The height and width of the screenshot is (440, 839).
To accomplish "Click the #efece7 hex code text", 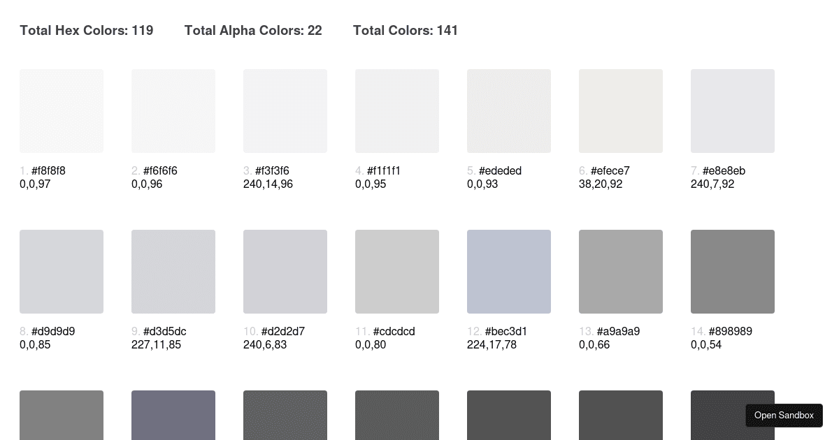I will click(x=610, y=171).
